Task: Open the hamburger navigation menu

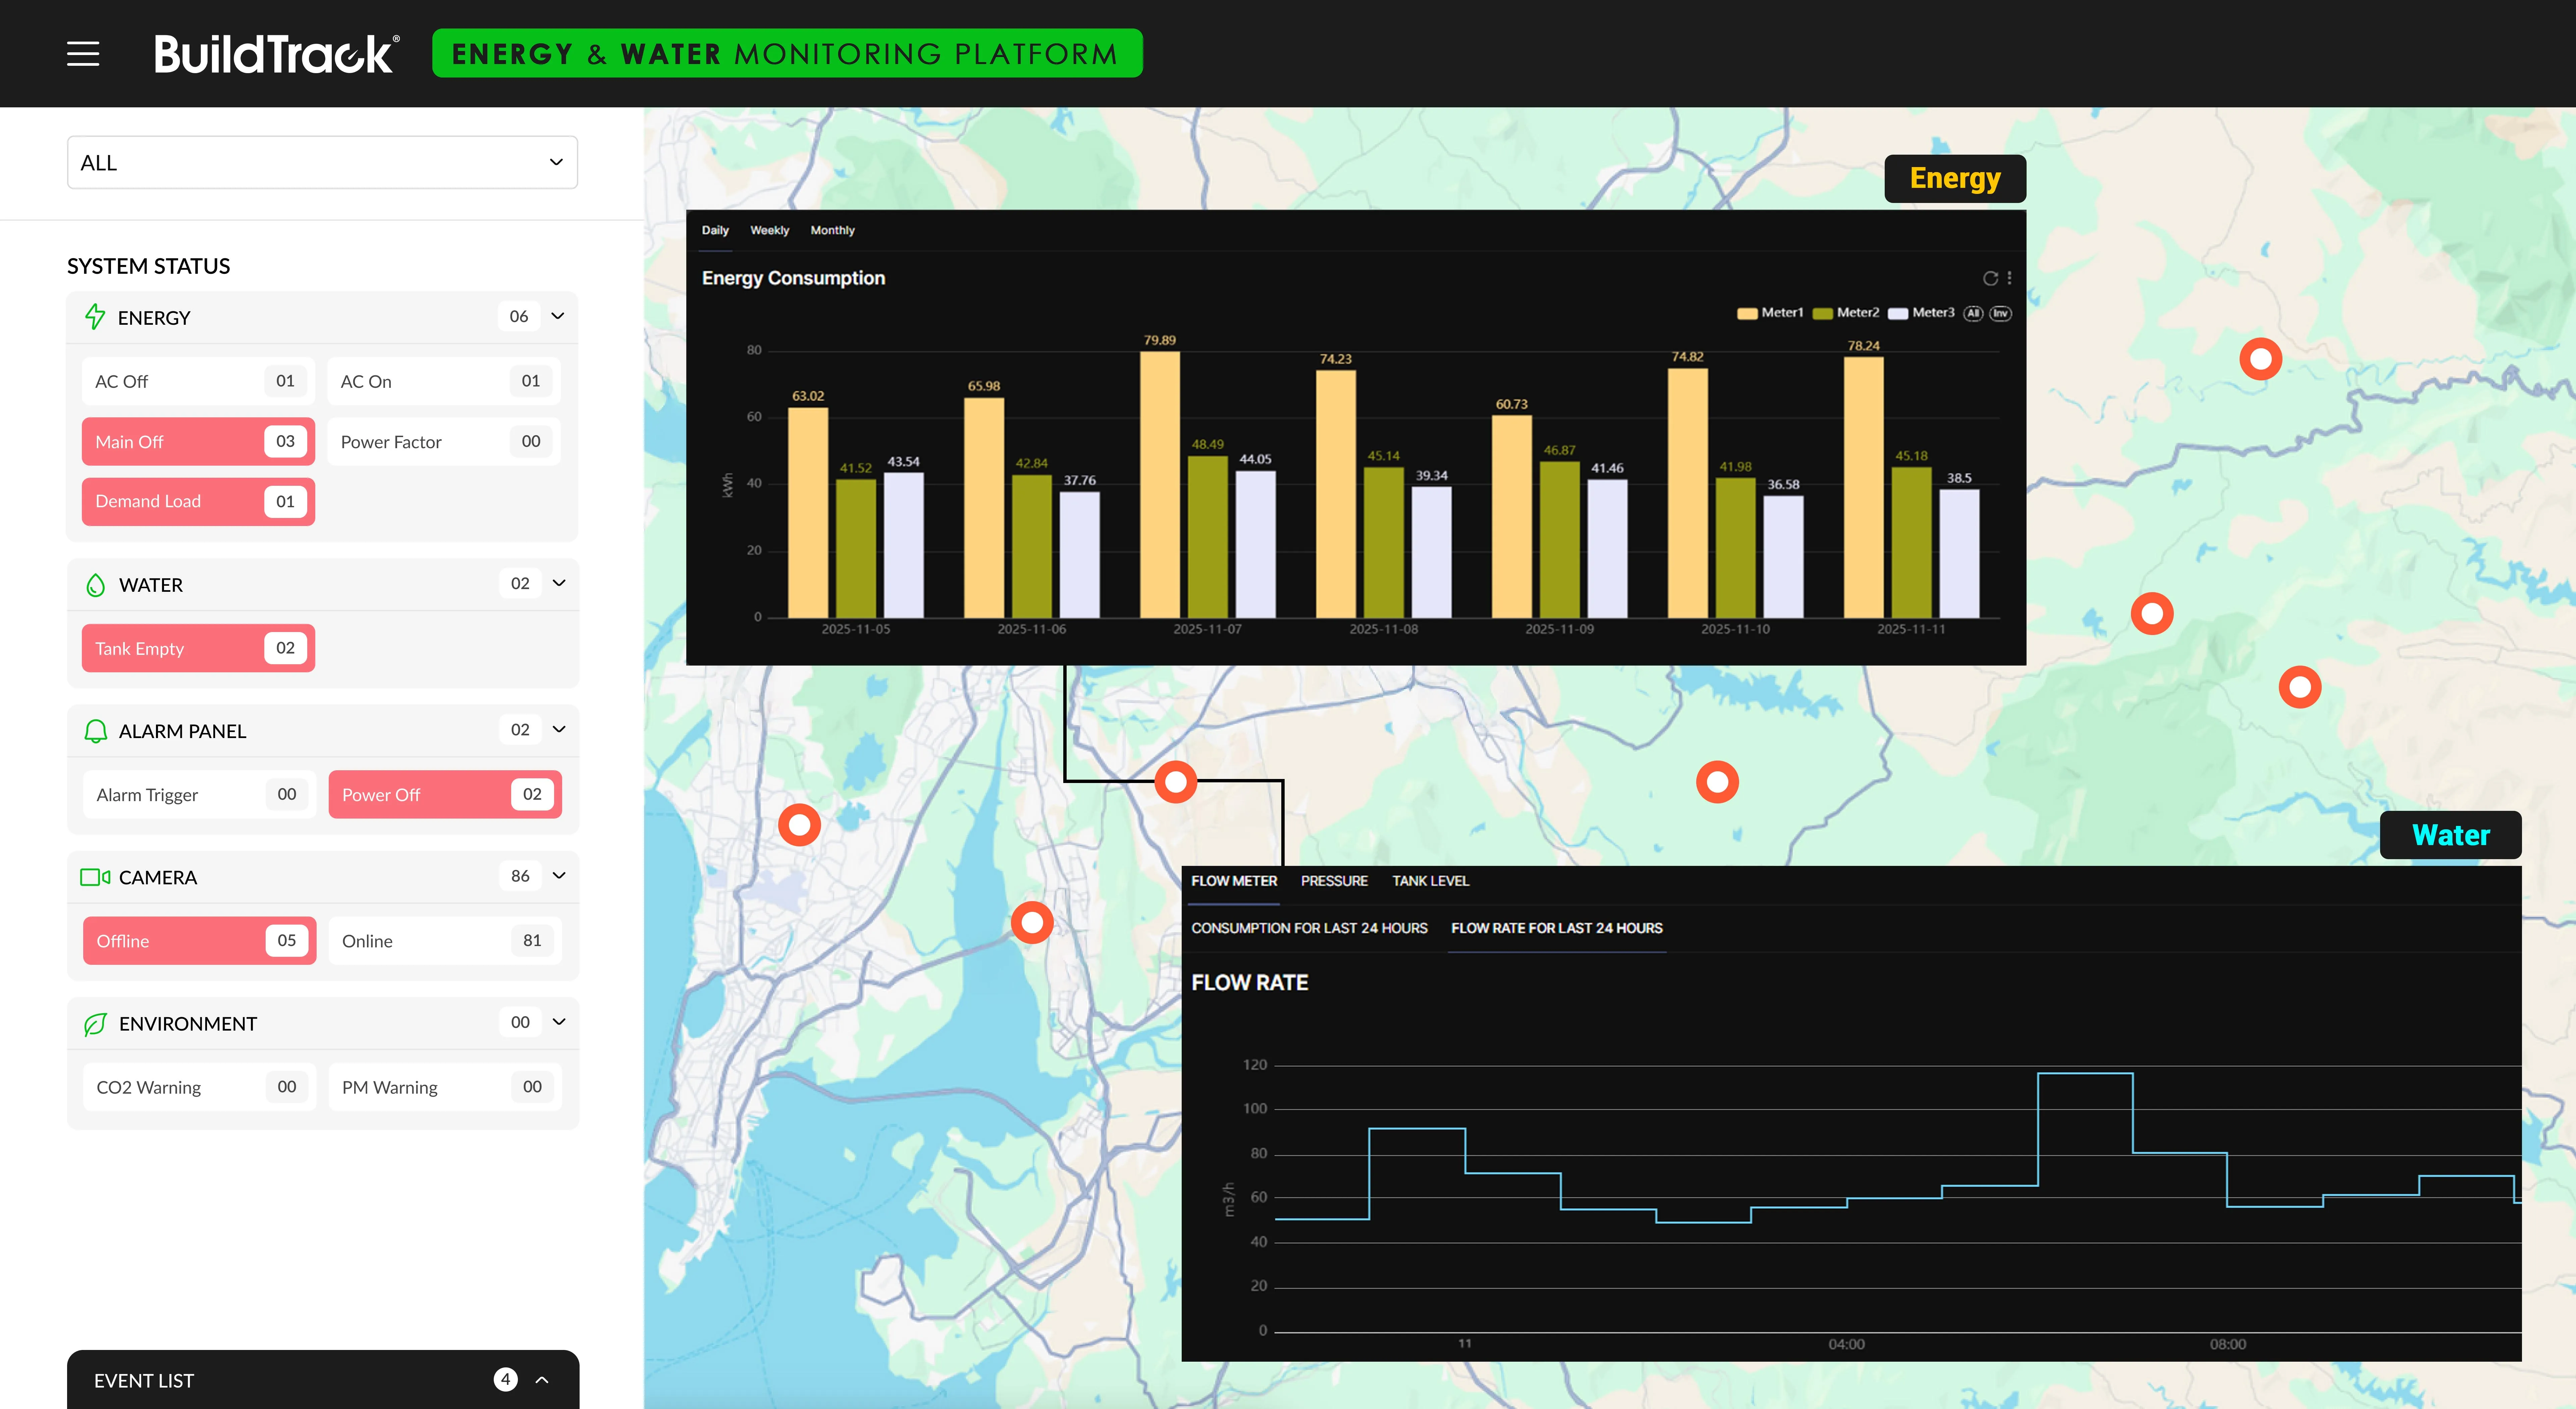Action: tap(83, 54)
